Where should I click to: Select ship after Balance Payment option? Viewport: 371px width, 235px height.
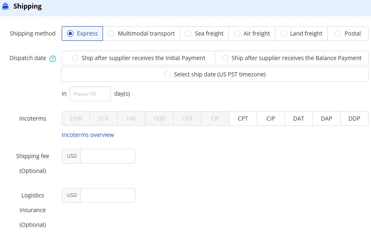(x=291, y=58)
